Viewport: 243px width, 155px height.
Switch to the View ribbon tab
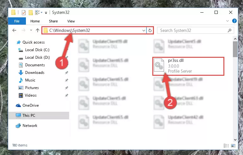pyautogui.click(x=71, y=21)
